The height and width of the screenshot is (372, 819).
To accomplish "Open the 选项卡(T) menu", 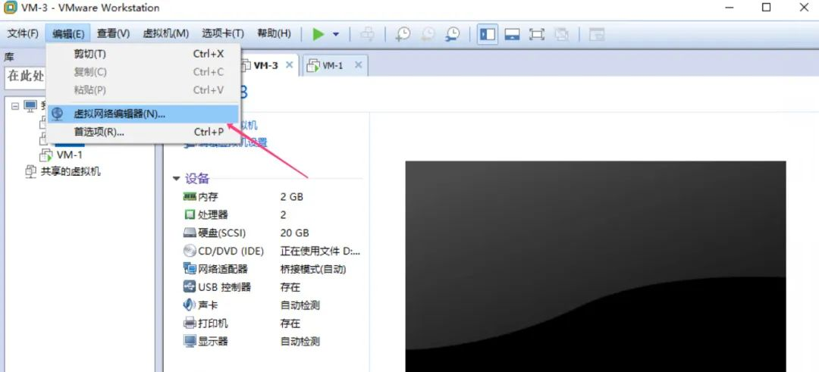I will (223, 34).
